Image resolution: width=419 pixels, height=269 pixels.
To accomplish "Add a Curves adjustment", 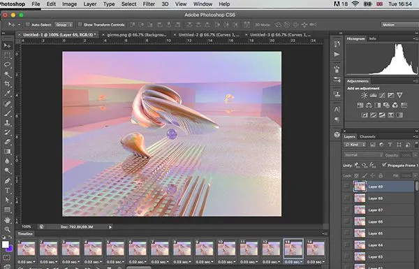I will click(382, 95).
